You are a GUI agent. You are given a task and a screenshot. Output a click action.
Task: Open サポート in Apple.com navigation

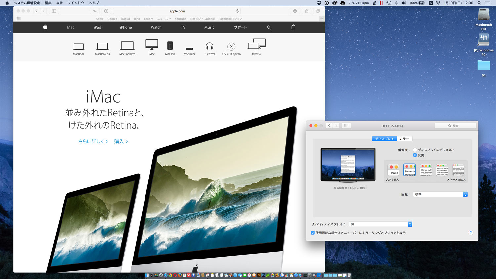(x=240, y=27)
